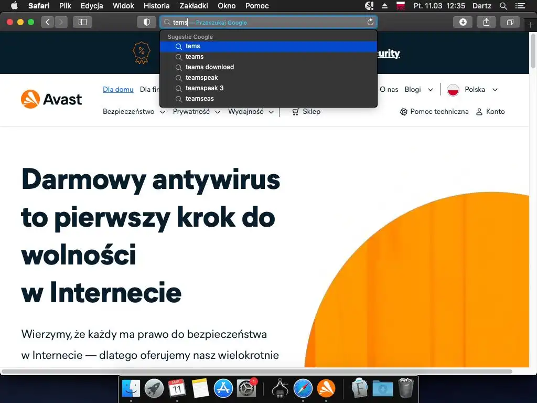The height and width of the screenshot is (403, 537).
Task: Click the horizontal scrollbar at page bottom
Action: pos(257,372)
